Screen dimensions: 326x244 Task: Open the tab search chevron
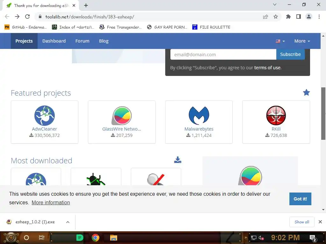[x=275, y=4]
